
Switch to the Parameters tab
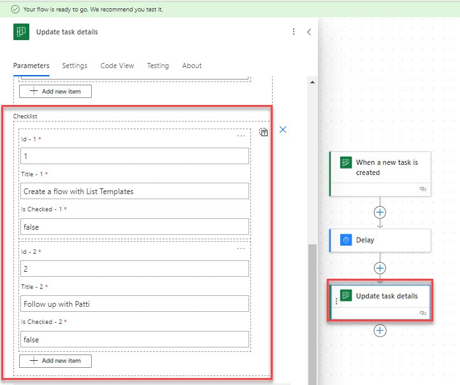pyautogui.click(x=31, y=66)
